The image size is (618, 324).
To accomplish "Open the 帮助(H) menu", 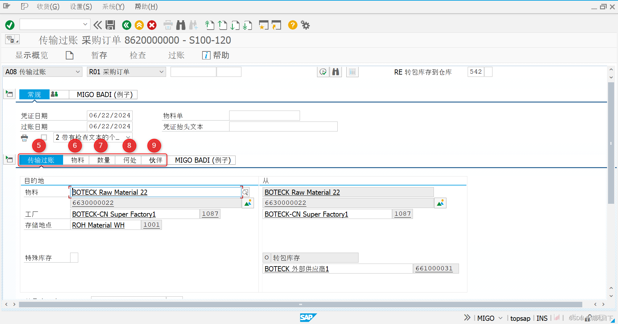I will tap(146, 6).
